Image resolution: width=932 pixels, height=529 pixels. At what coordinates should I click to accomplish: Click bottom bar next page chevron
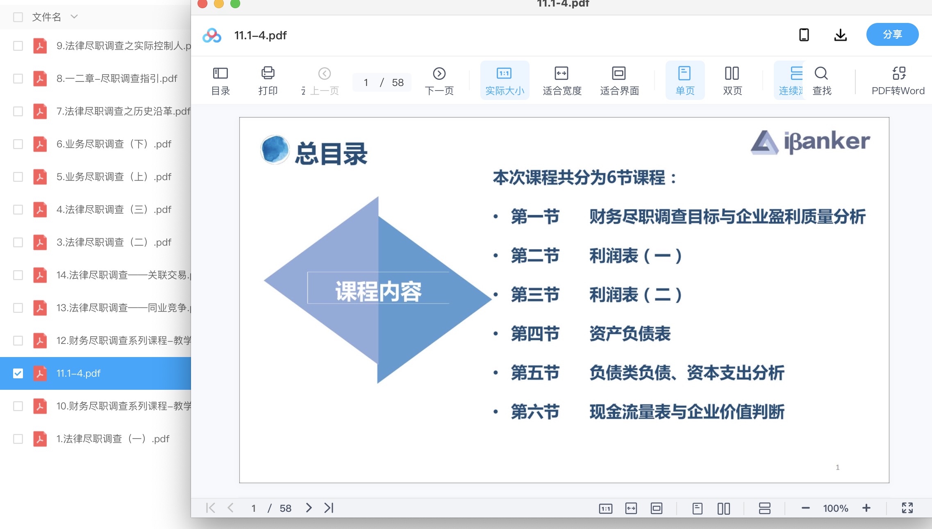click(x=309, y=508)
